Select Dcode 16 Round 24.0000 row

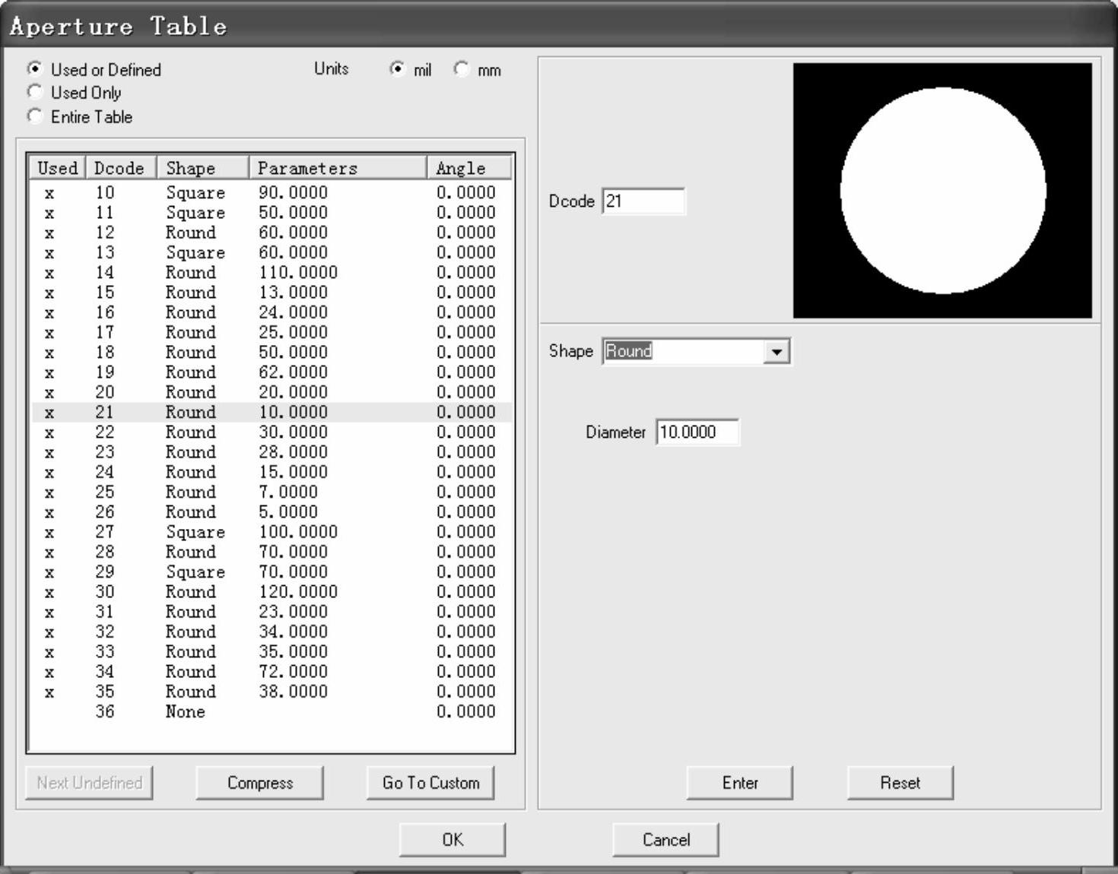pos(272,312)
